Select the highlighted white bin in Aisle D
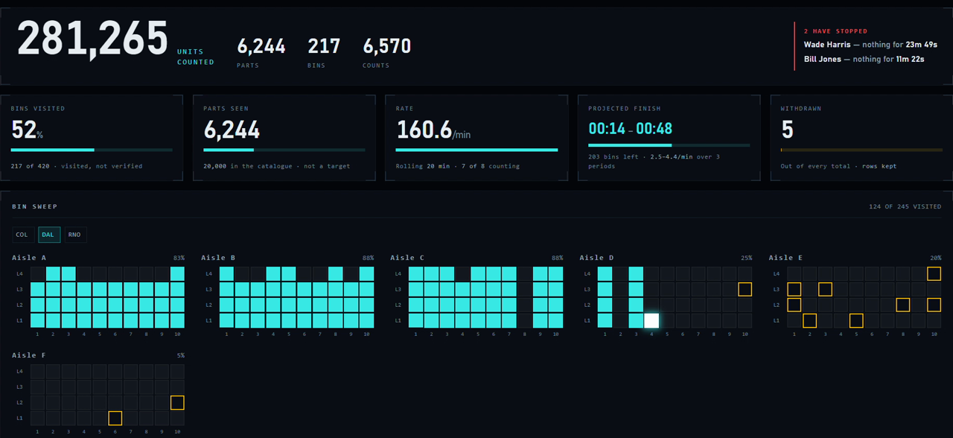 (651, 320)
